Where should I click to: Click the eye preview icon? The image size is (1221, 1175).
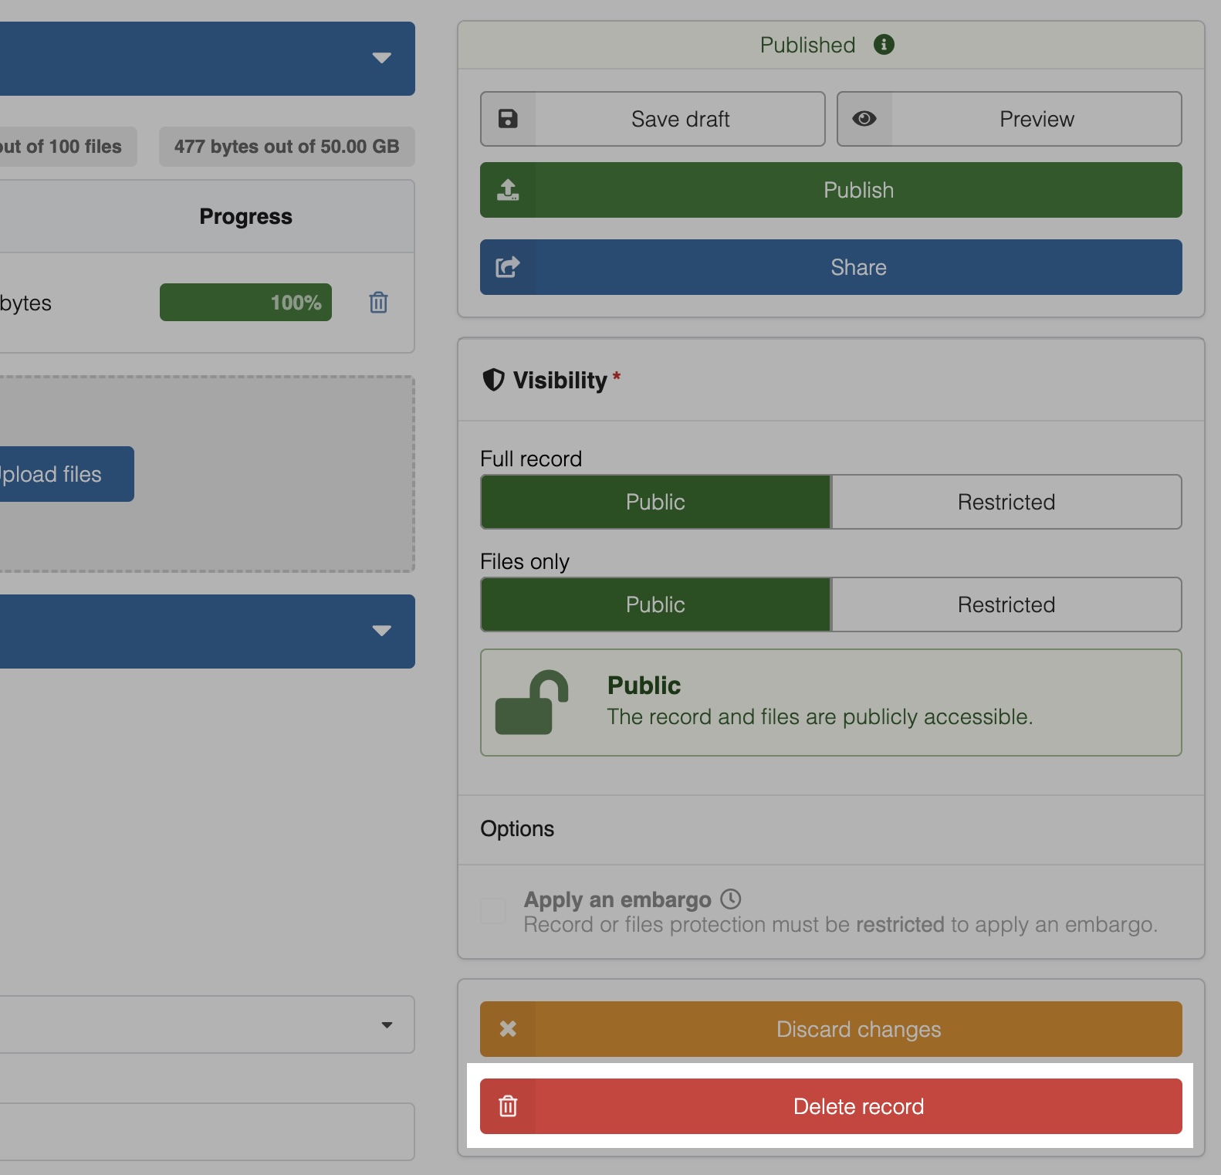coord(864,119)
